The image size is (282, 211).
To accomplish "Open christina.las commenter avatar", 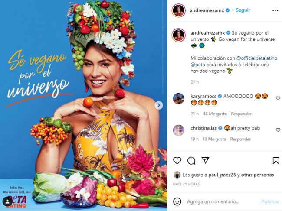I will click(178, 130).
